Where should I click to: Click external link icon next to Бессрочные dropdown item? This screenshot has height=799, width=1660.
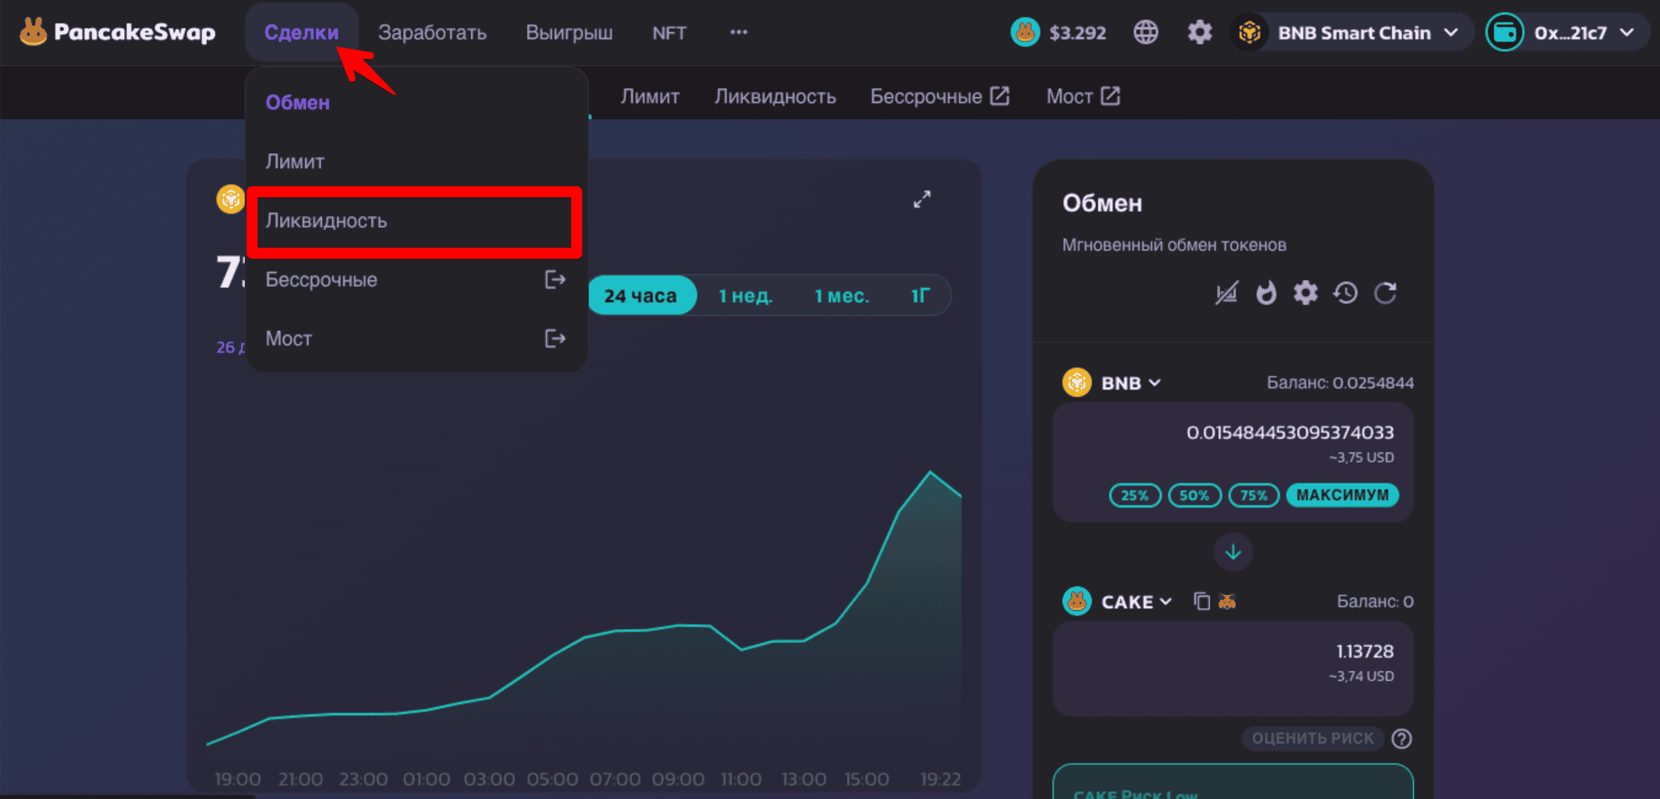(555, 280)
